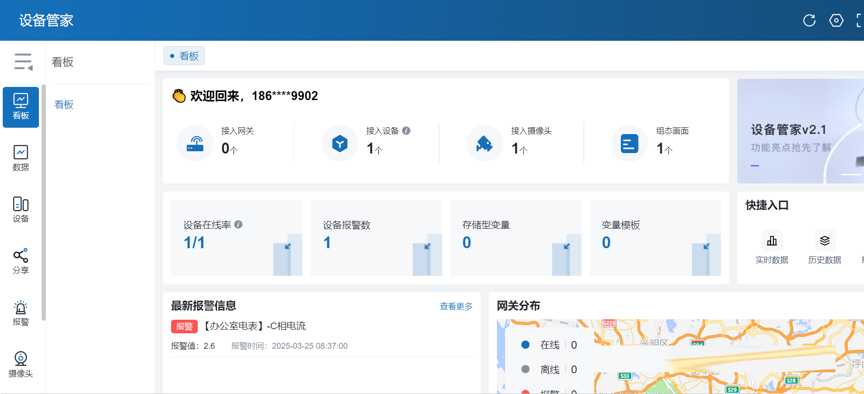Image resolution: width=864 pixels, height=394 pixels.
Task: Click the refresh icon in header
Action: point(809,20)
